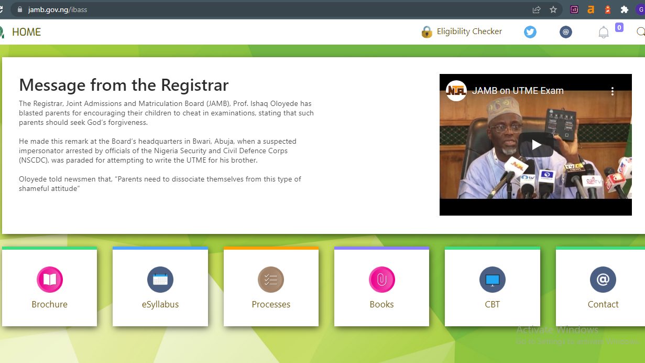Click the share page icon in the toolbar

[535, 9]
